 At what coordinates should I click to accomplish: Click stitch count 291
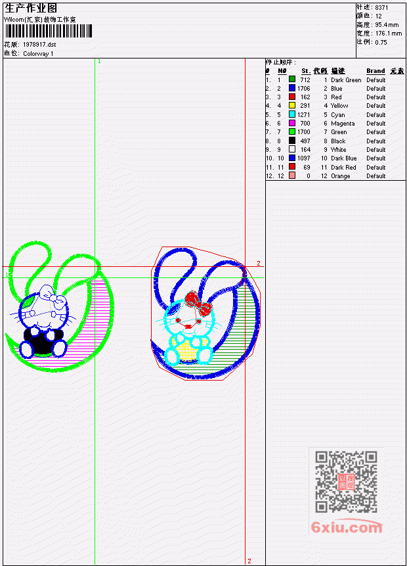click(305, 106)
